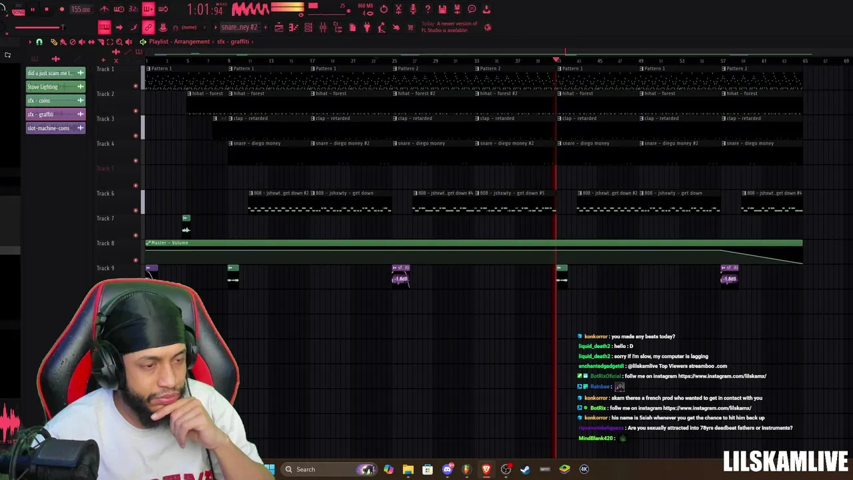Screen dimensions: 853x480
Task: Open the help question mark icon
Action: [428, 9]
